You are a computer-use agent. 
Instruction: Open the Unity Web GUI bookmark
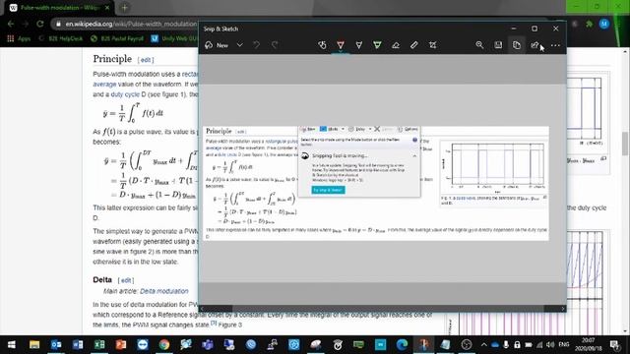(x=174, y=38)
